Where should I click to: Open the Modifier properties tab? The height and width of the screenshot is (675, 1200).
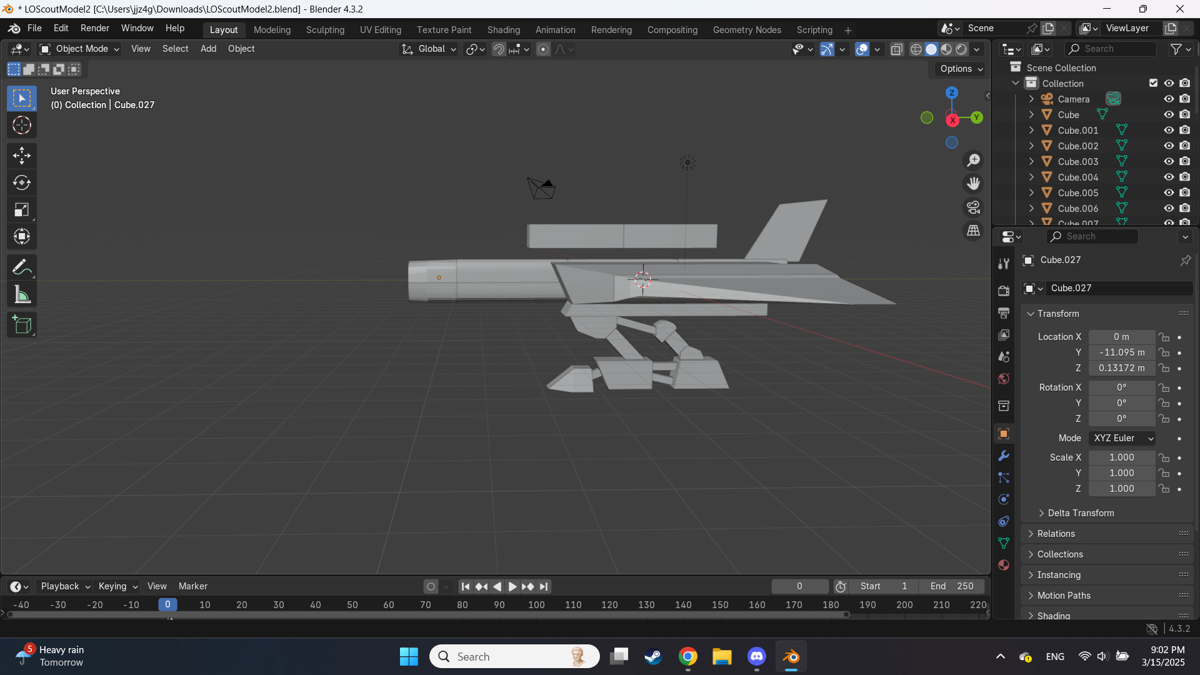pyautogui.click(x=1004, y=456)
